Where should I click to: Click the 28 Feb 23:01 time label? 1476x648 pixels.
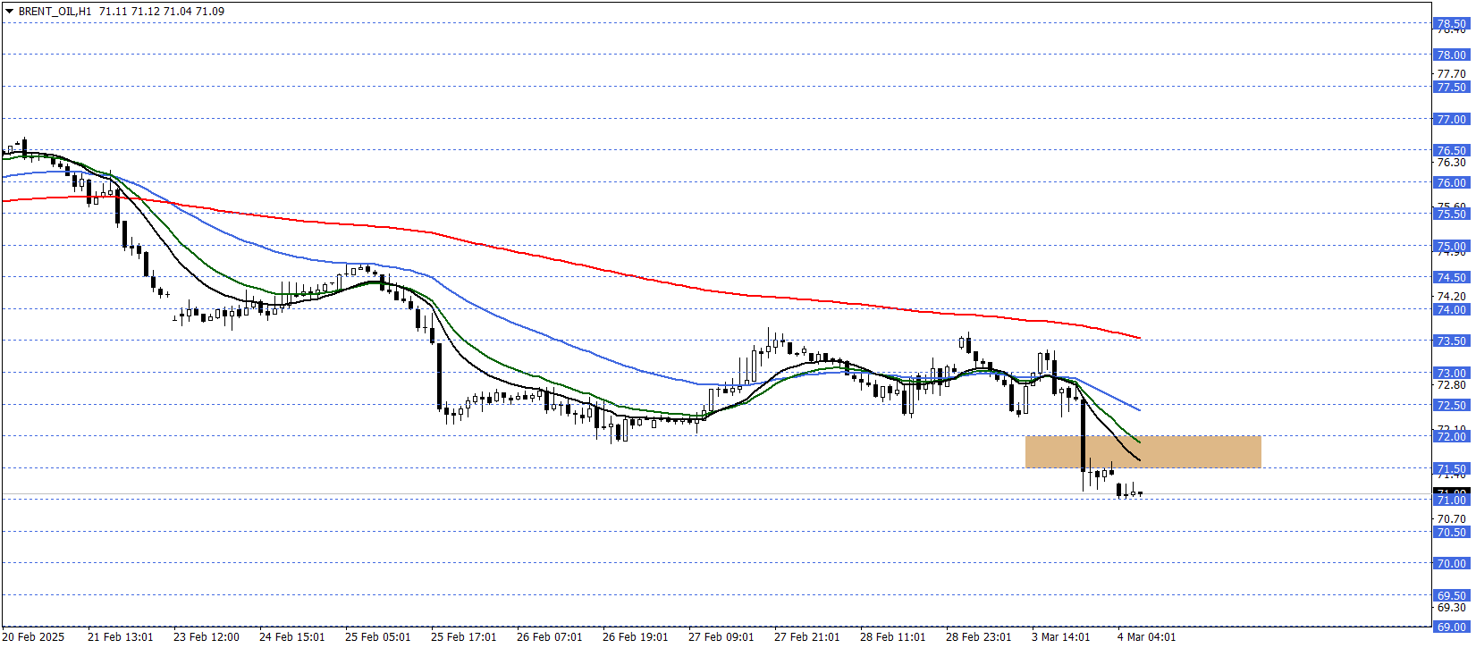pyautogui.click(x=979, y=637)
